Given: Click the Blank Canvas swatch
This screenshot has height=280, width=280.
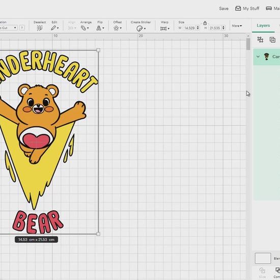Looking at the screenshot, I should point(263,258).
